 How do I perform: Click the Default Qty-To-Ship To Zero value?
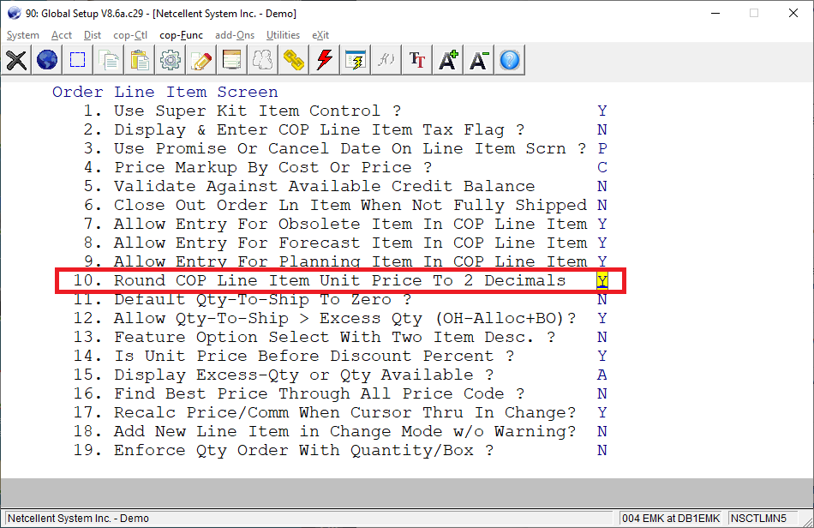[x=602, y=300]
